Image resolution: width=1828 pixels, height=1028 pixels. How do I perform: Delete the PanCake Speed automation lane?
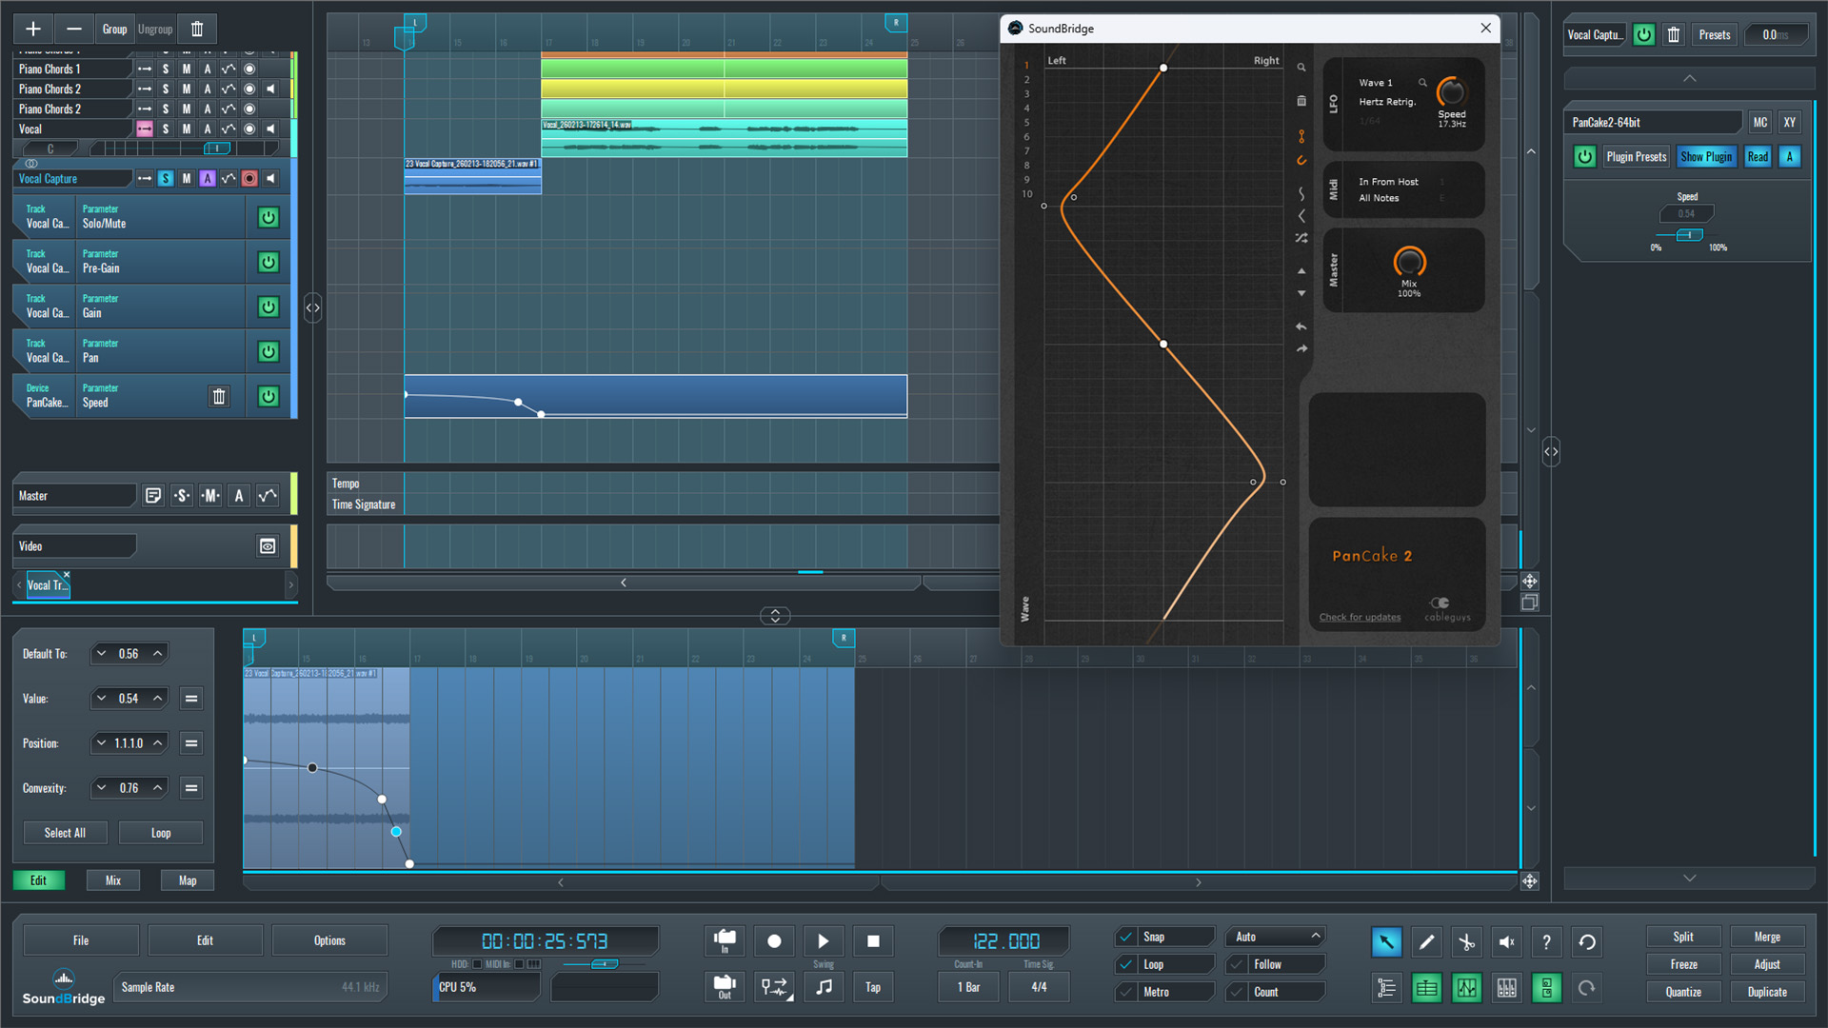(x=219, y=397)
